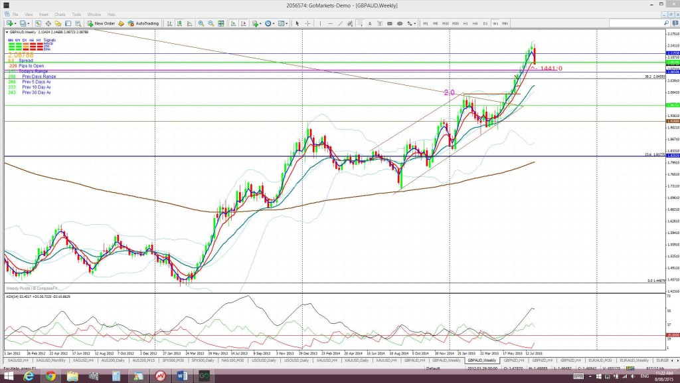Switch to M30 timeframe
The width and height of the screenshot is (680, 383).
pos(456,23)
